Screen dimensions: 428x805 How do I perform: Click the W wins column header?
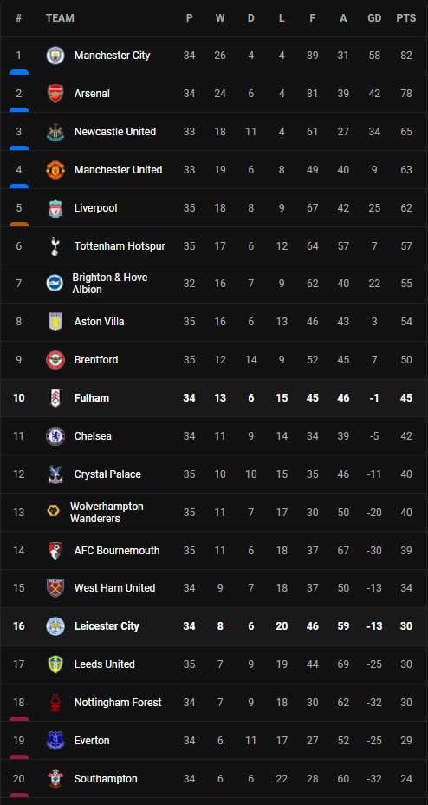click(220, 18)
